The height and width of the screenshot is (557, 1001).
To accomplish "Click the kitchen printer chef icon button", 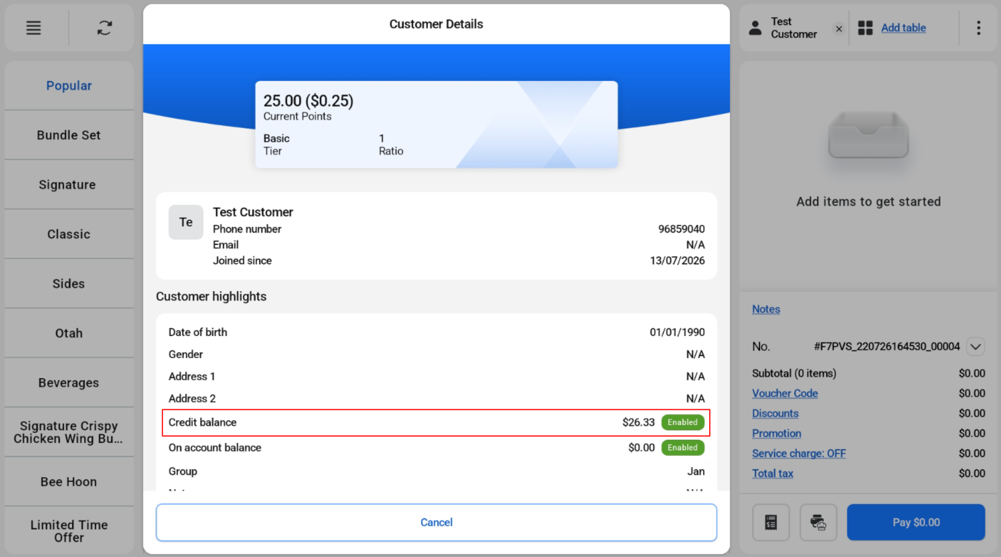I will tap(818, 522).
